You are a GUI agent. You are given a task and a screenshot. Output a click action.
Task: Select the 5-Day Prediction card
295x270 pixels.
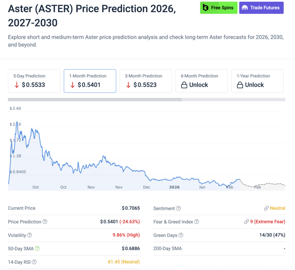pos(34,81)
